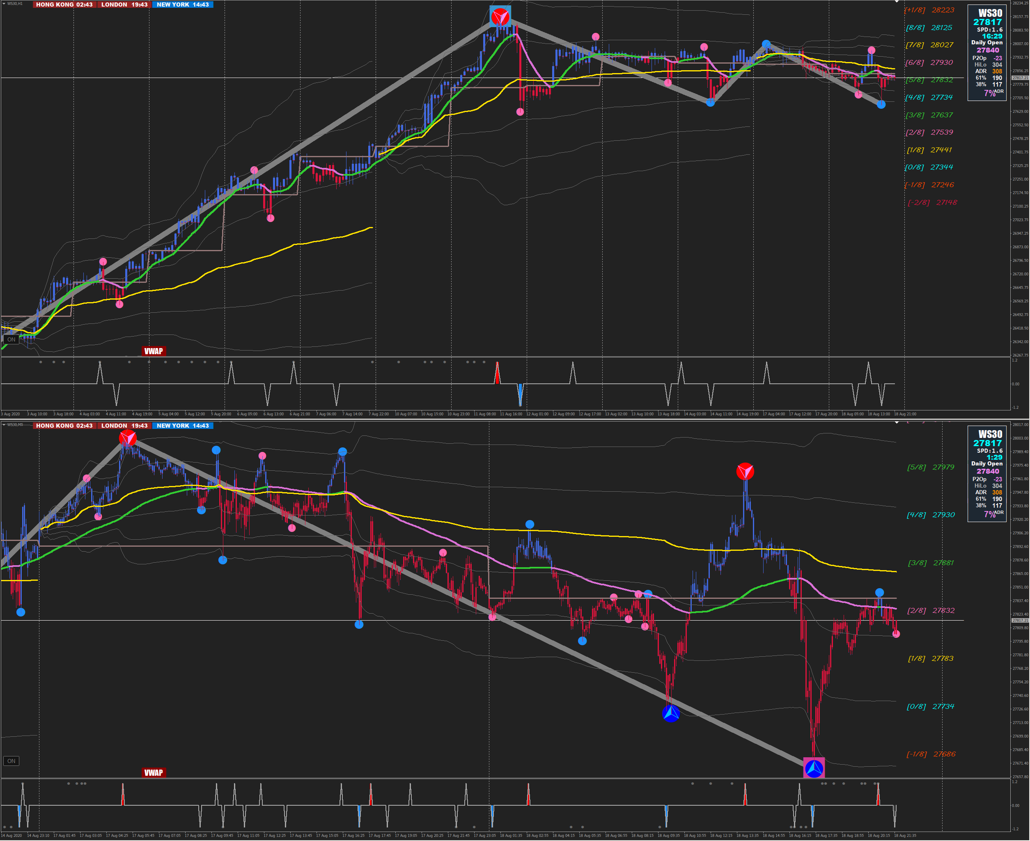Toggle the ON button in the H1 chart

pyautogui.click(x=11, y=339)
